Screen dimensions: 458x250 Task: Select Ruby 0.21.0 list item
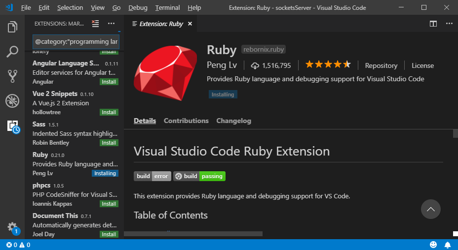pyautogui.click(x=75, y=164)
